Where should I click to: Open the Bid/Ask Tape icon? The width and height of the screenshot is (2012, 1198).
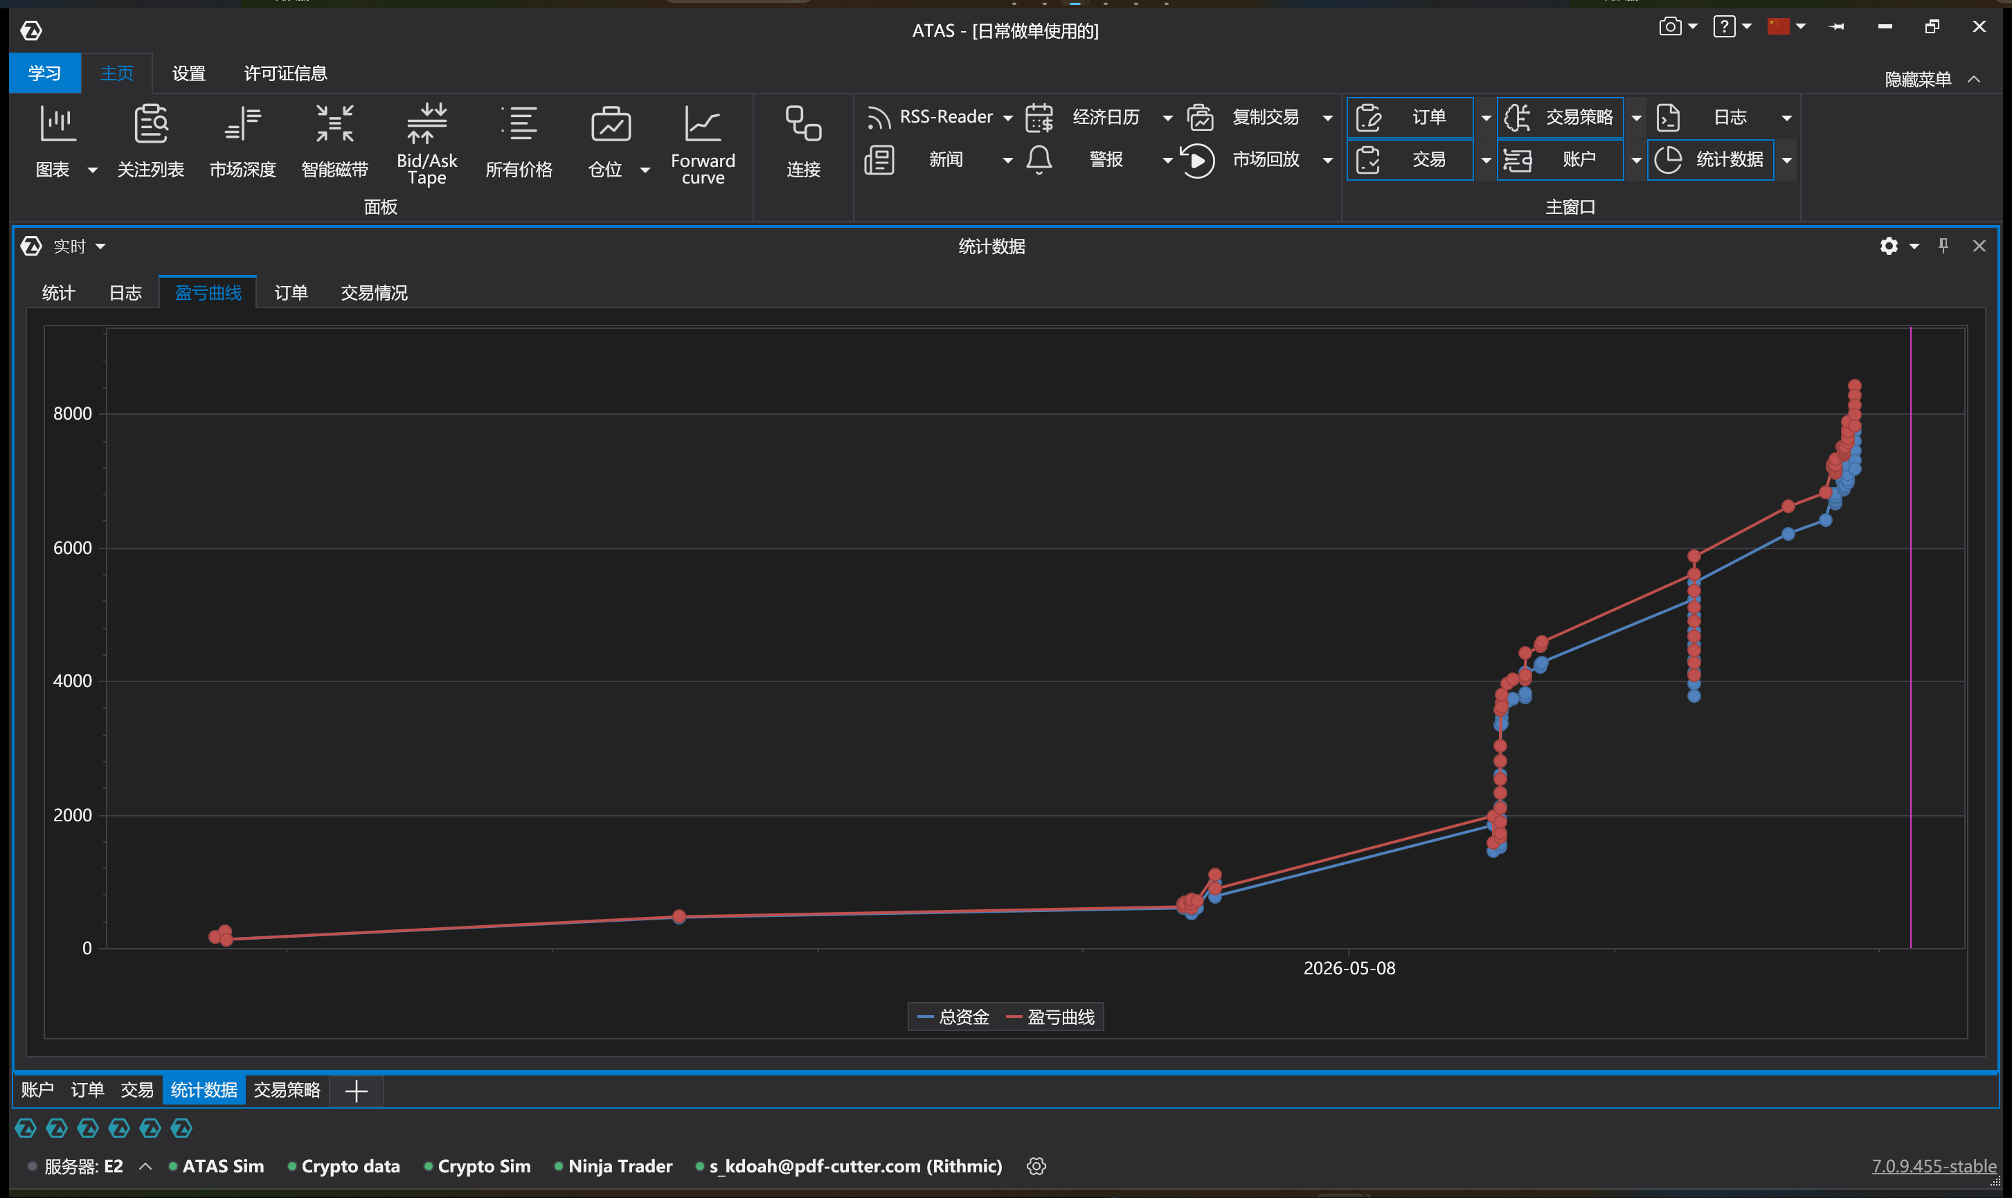point(427,123)
